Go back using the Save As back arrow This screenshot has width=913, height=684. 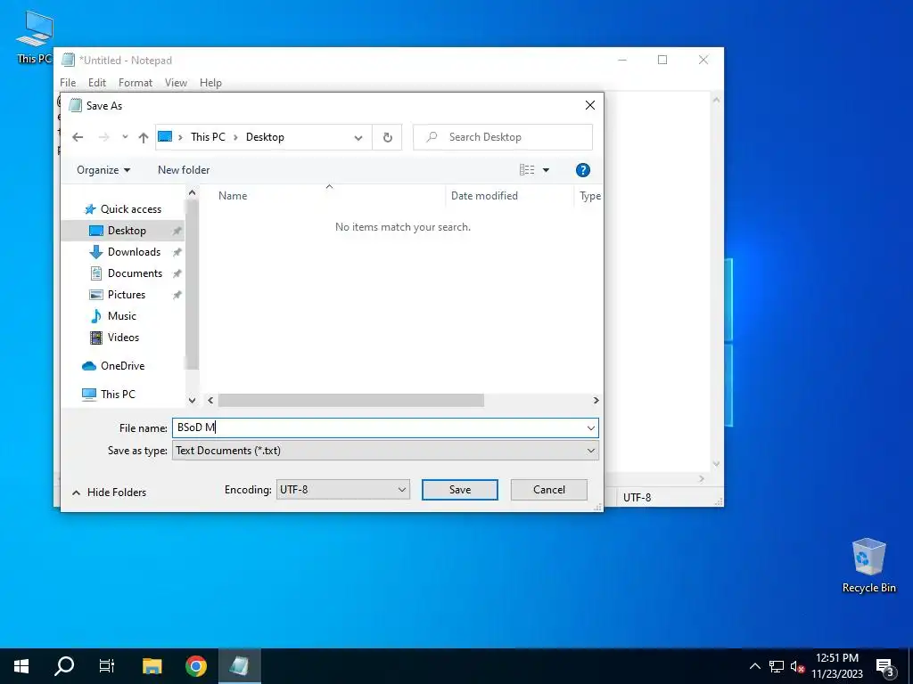[x=78, y=137]
